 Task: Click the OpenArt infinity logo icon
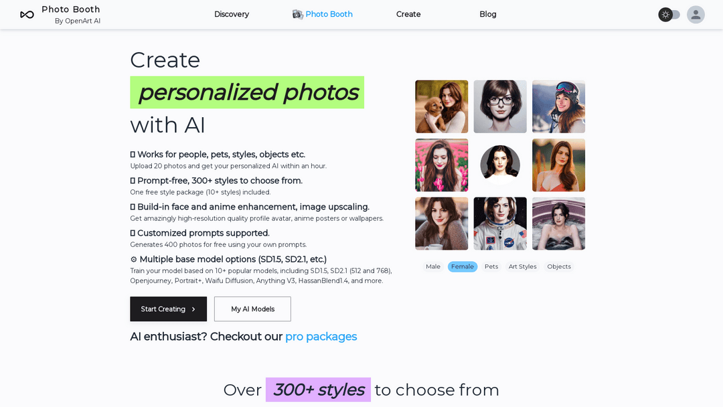tap(27, 15)
